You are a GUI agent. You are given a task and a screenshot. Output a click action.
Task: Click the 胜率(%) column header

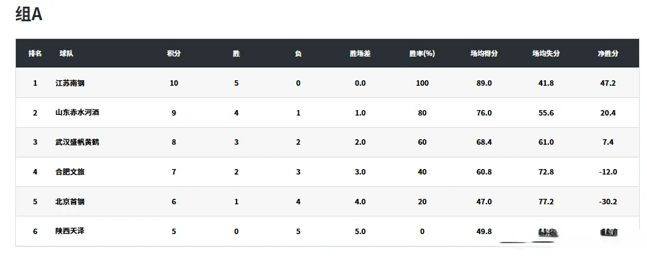[422, 54]
